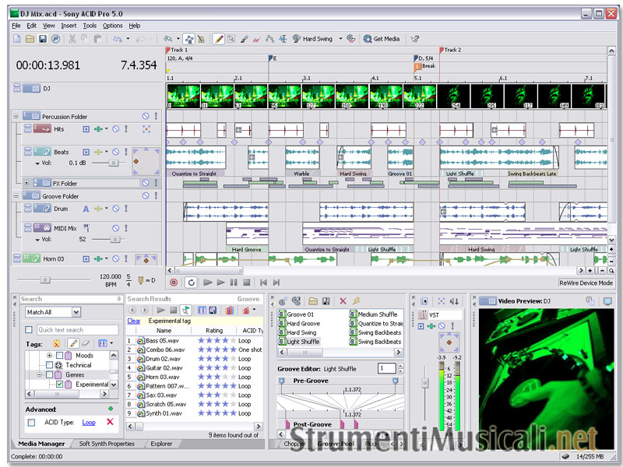Switch to the Explorer tab
Viewport: 623px width, 467px height.
[161, 444]
